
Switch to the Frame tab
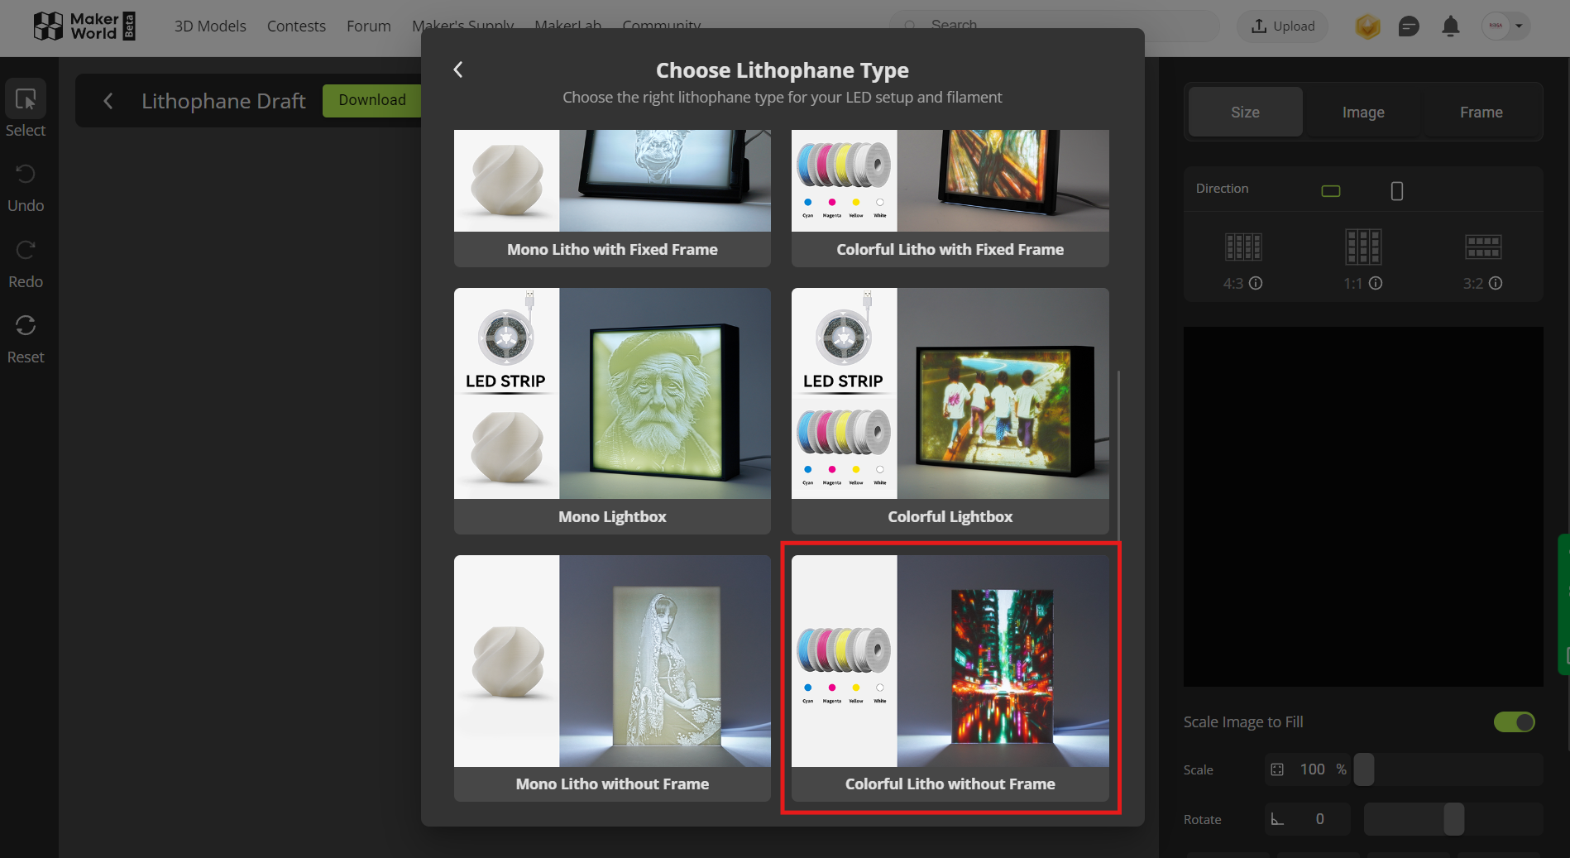(x=1481, y=113)
